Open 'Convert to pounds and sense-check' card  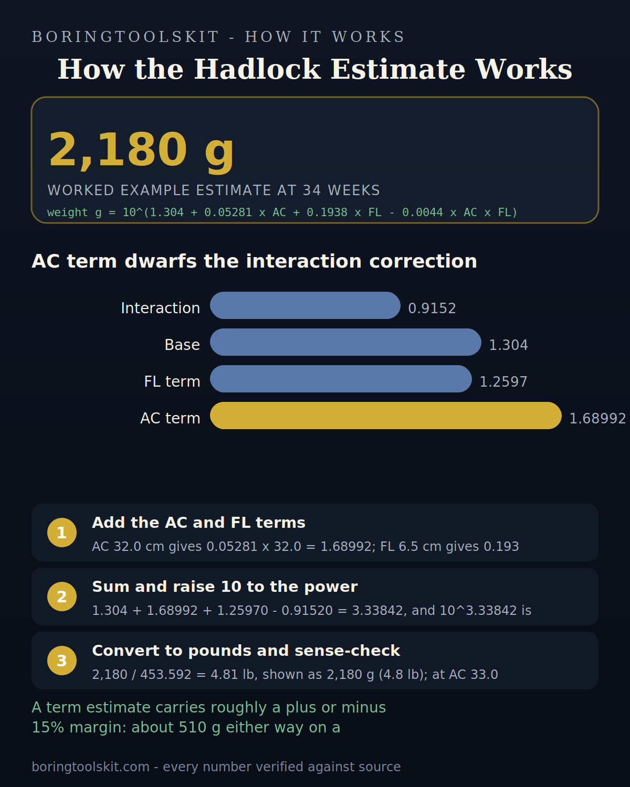pyautogui.click(x=315, y=661)
